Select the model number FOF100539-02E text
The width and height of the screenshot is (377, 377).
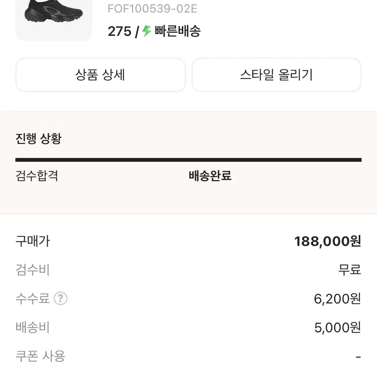tap(152, 9)
